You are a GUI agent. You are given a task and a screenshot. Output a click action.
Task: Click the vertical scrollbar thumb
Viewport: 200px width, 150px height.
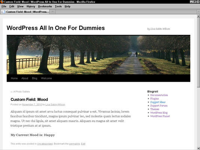pos(198,52)
